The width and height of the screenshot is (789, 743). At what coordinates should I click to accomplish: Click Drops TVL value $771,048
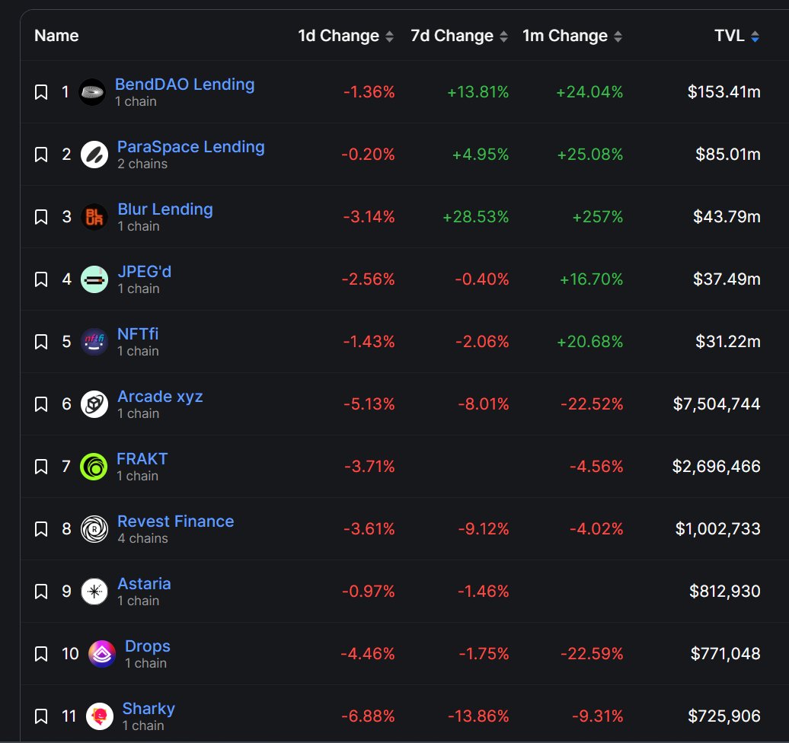pos(726,653)
